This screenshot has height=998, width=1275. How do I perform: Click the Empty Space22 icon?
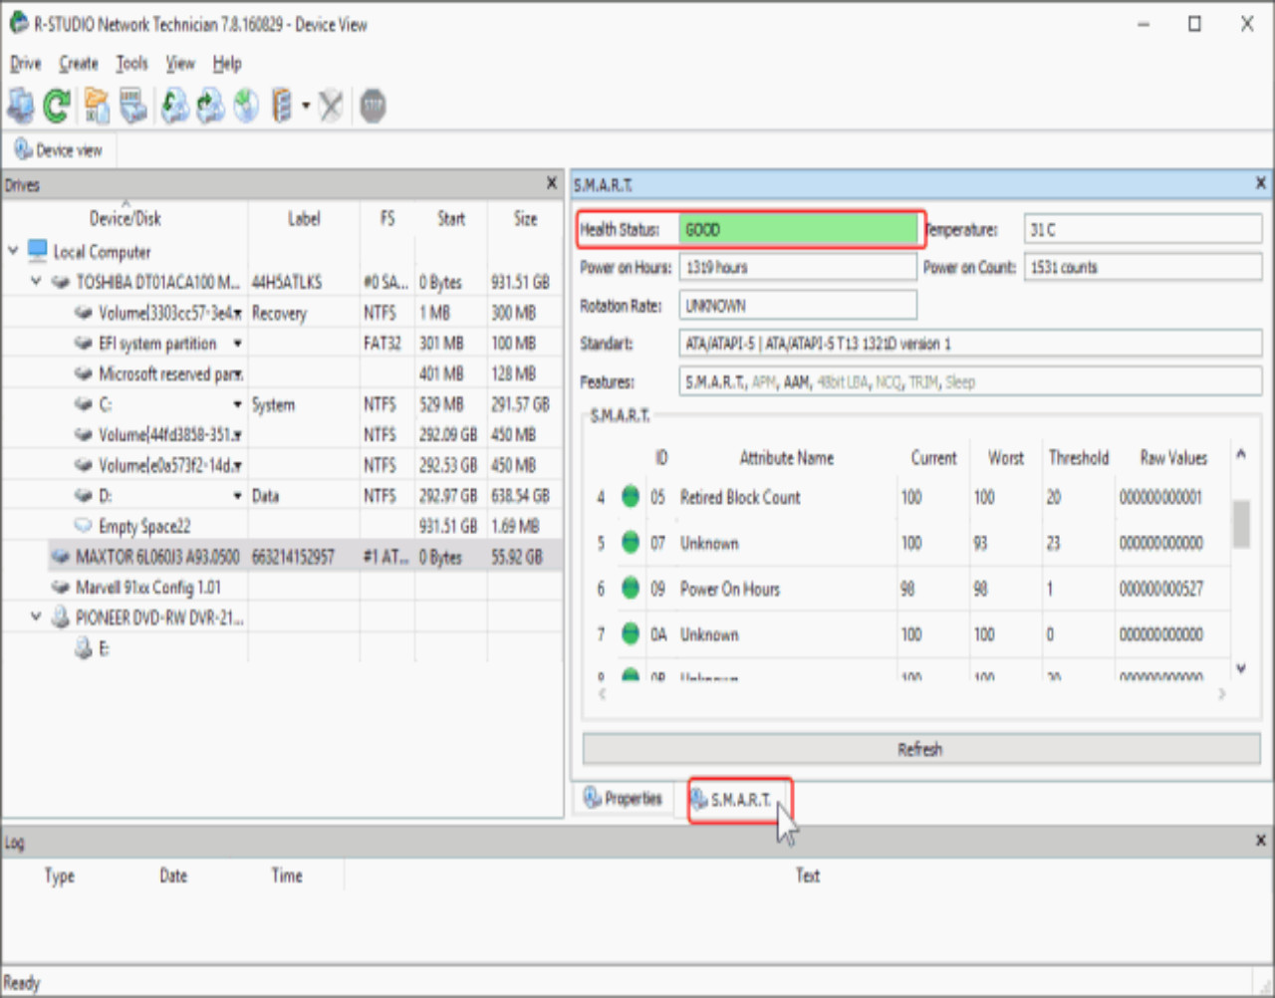pyautogui.click(x=84, y=526)
